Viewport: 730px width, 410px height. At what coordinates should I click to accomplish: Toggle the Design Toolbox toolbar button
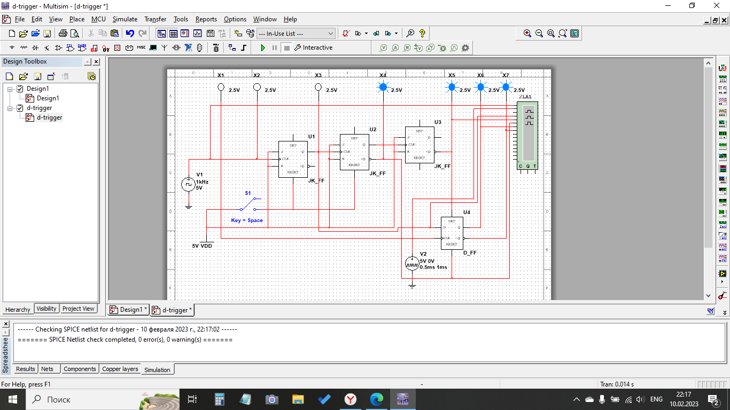pyautogui.click(x=161, y=34)
